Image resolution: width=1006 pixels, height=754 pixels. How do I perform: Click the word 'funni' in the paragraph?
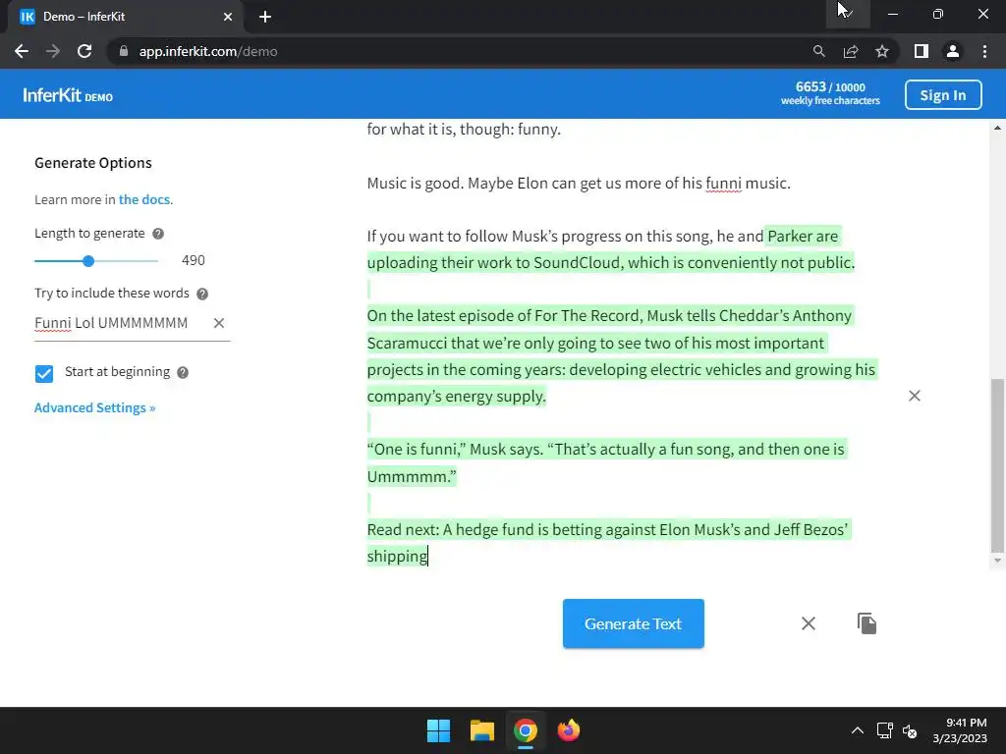724,184
